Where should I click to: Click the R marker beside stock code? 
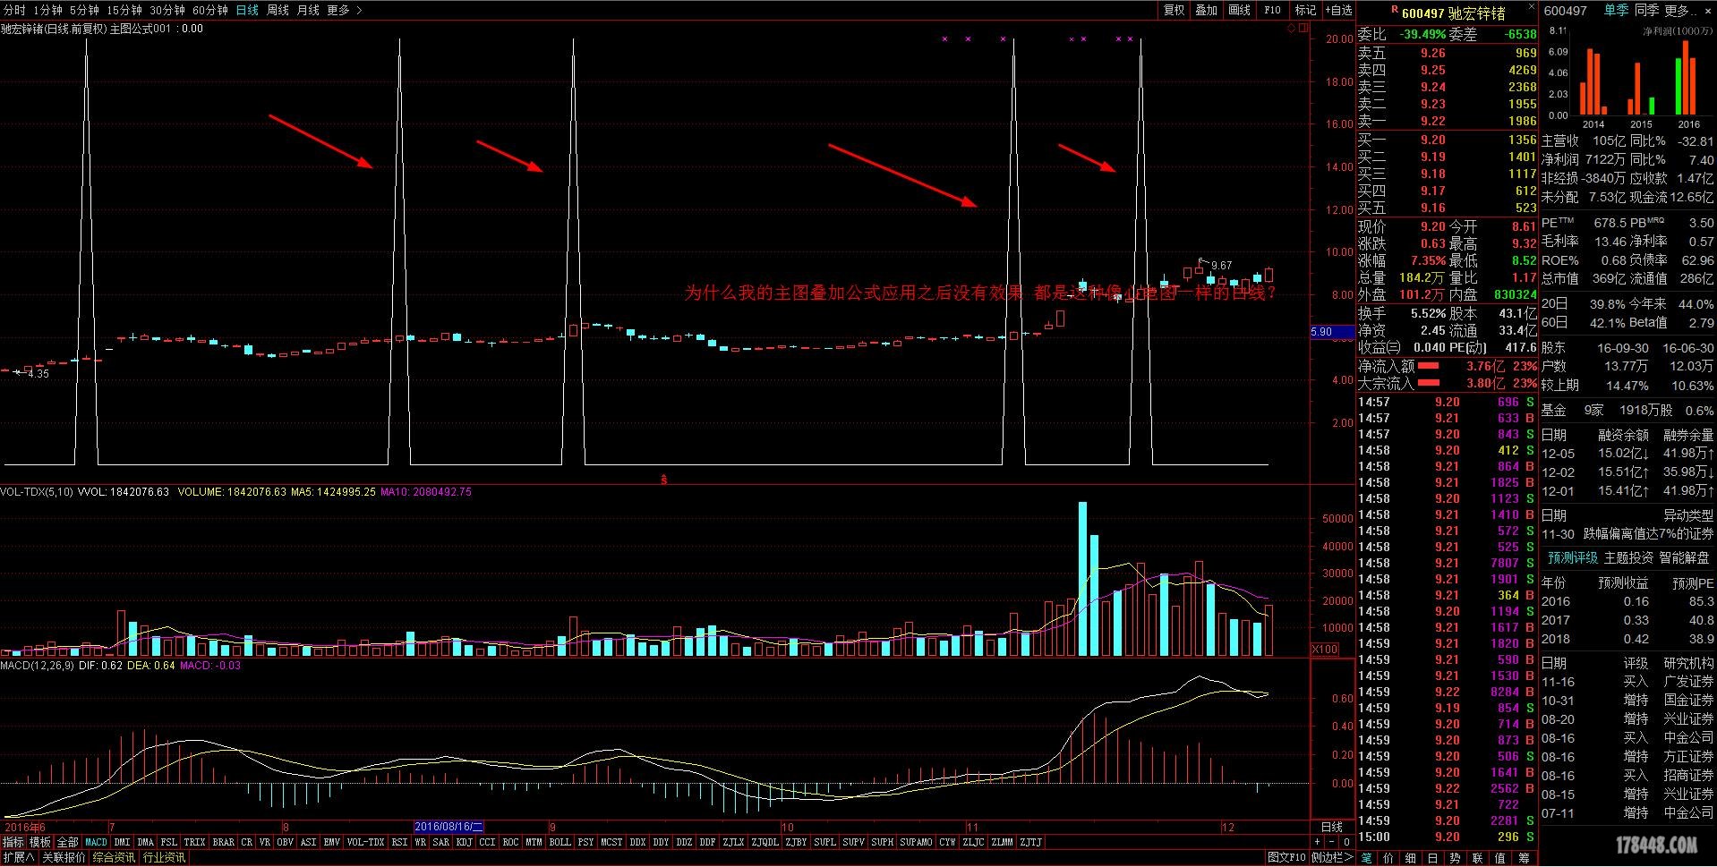click(1395, 11)
